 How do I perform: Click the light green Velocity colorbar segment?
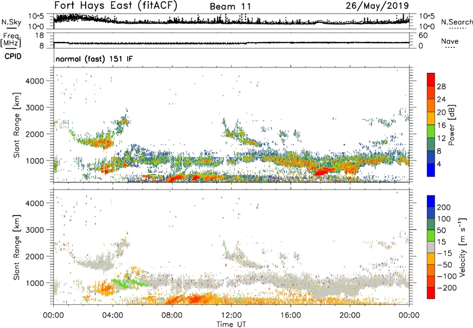431,236
